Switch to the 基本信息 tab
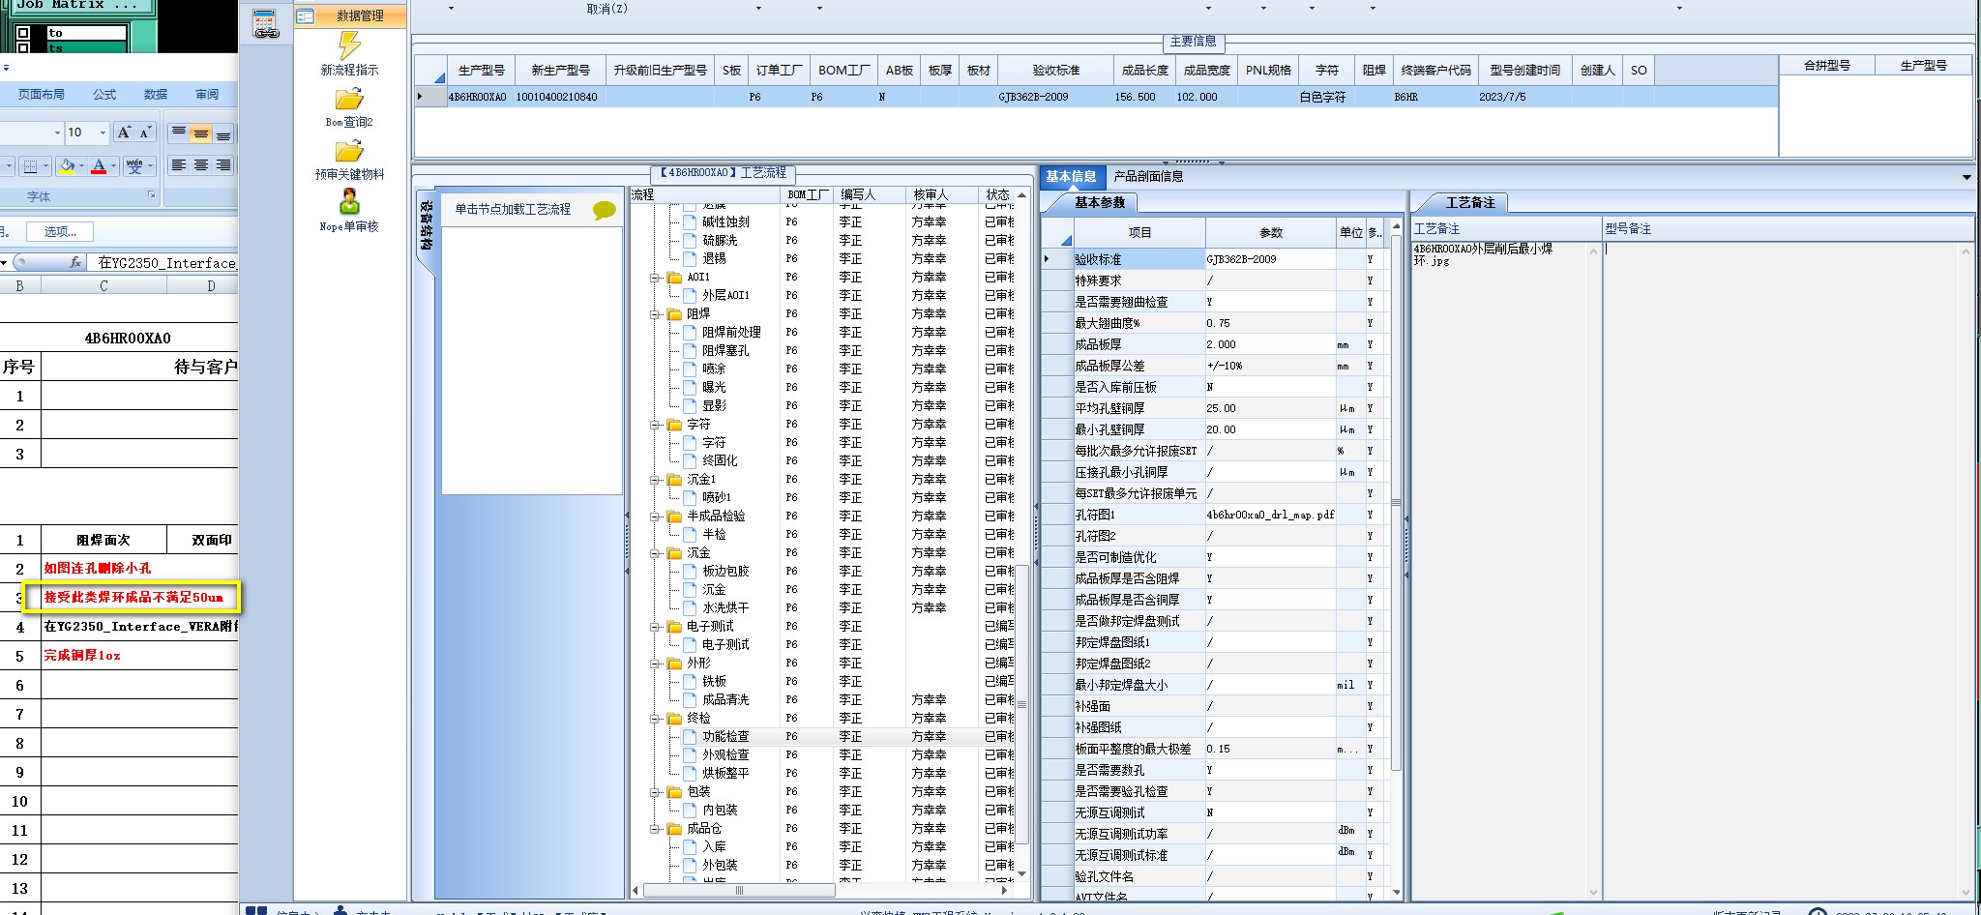1981x915 pixels. point(1071,176)
